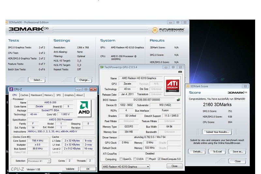
Task: Open the Mainboard tab in CPU-Z
Action: point(36,95)
